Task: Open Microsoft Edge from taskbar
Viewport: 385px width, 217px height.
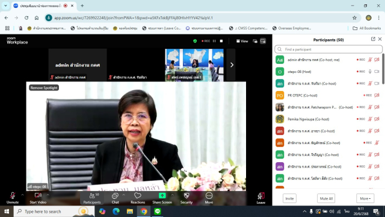Action: (x=116, y=212)
